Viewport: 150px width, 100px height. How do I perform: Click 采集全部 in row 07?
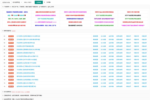click(x=144, y=56)
